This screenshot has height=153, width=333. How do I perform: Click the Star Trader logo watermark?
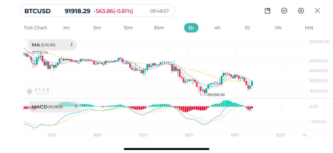click(38, 91)
